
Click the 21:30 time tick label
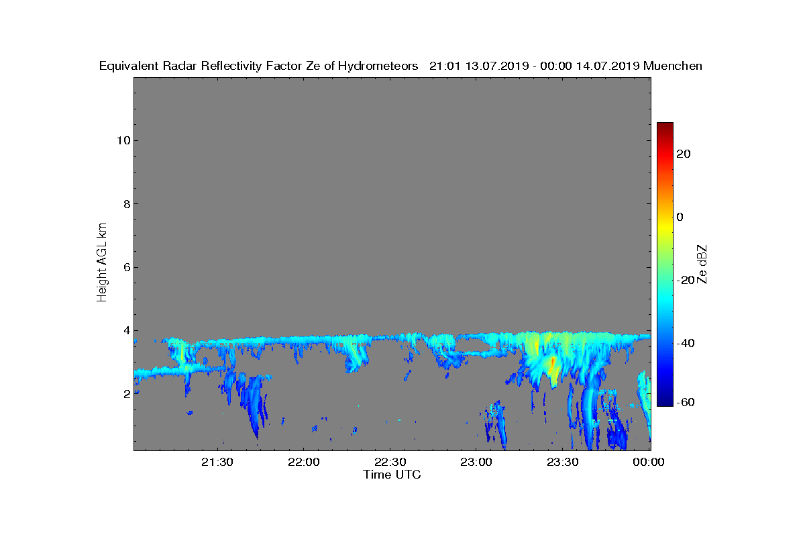tap(217, 462)
